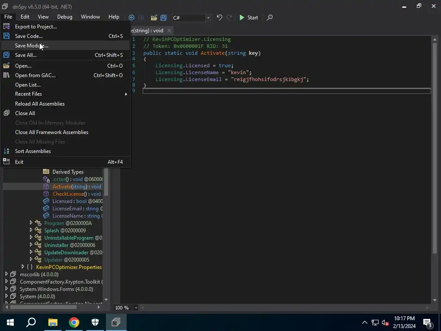Click the green Start debugging button
This screenshot has height=331, width=441.
pyautogui.click(x=248, y=17)
